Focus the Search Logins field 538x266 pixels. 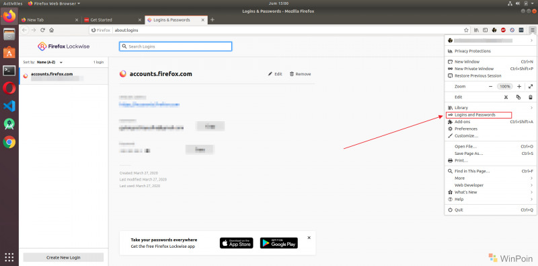click(x=176, y=46)
